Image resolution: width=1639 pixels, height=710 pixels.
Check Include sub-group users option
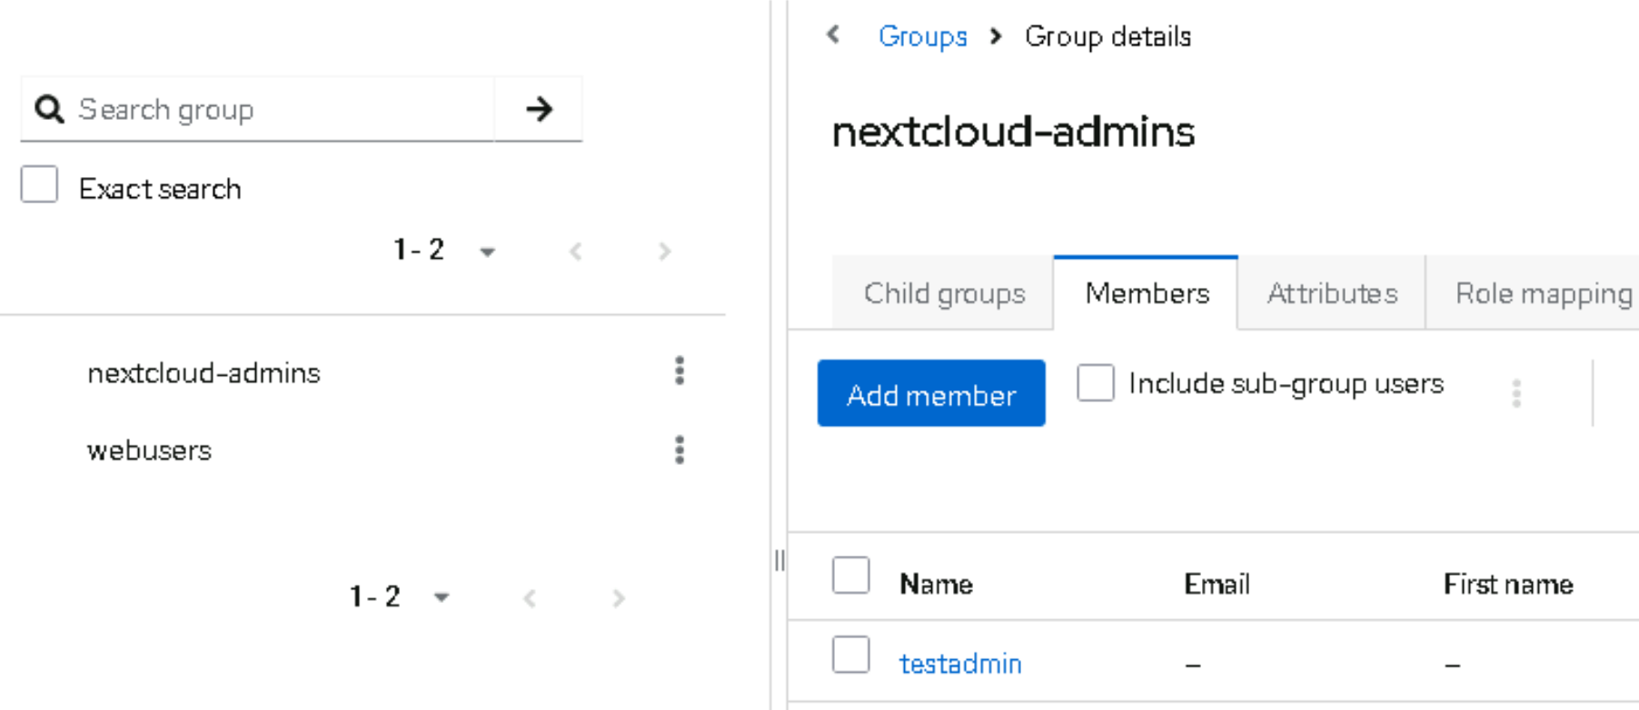pos(1095,383)
